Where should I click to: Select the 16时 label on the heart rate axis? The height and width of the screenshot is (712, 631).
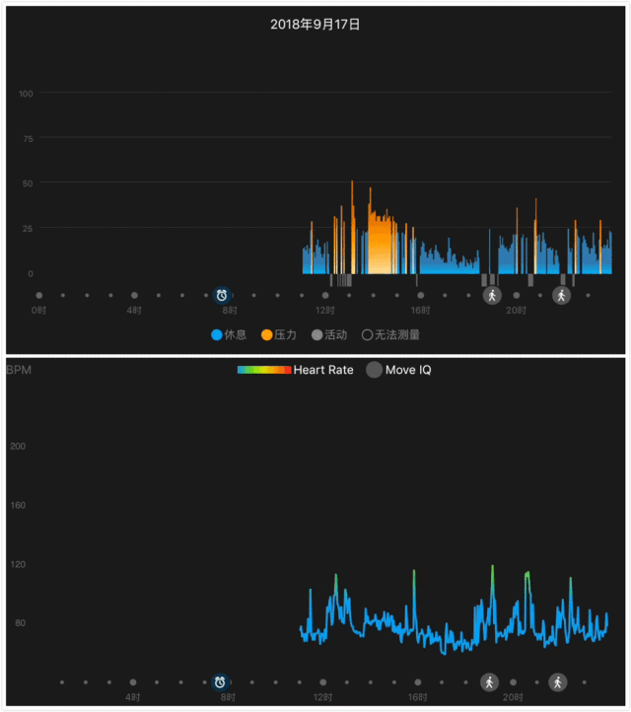coord(418,697)
